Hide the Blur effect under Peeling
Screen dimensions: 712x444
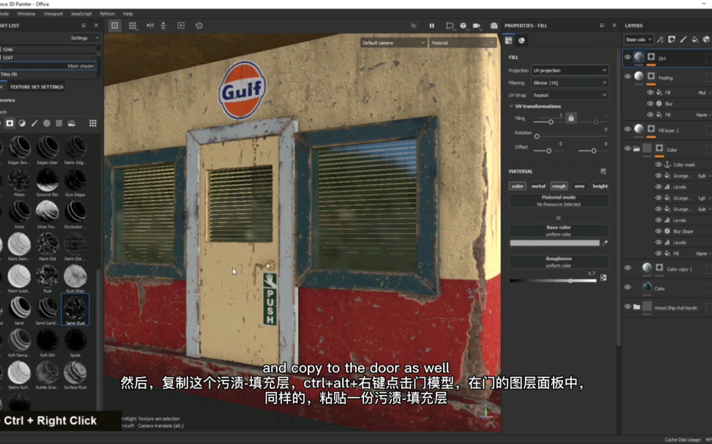click(x=650, y=103)
